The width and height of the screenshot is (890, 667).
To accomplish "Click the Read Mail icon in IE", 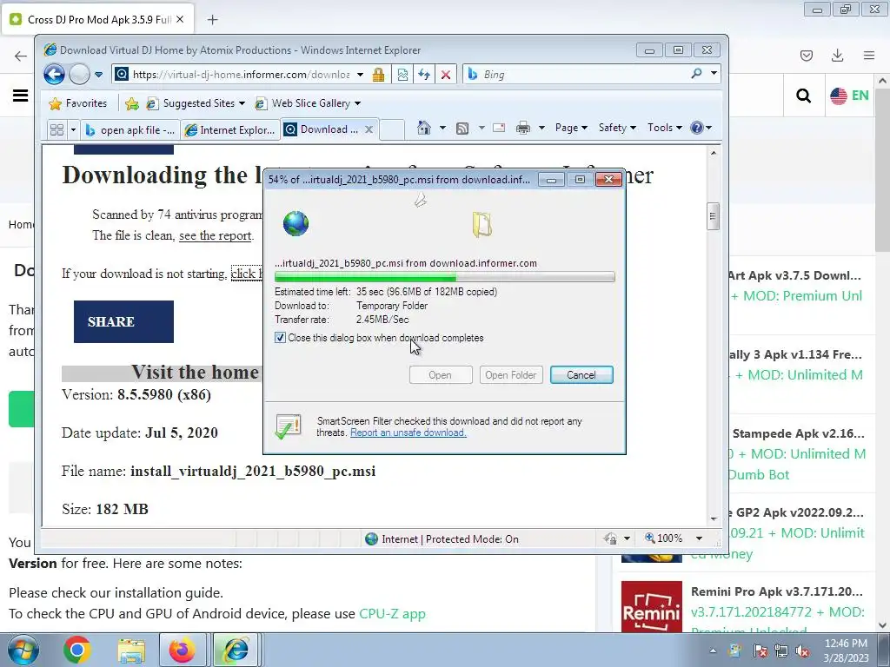I will coord(499,128).
